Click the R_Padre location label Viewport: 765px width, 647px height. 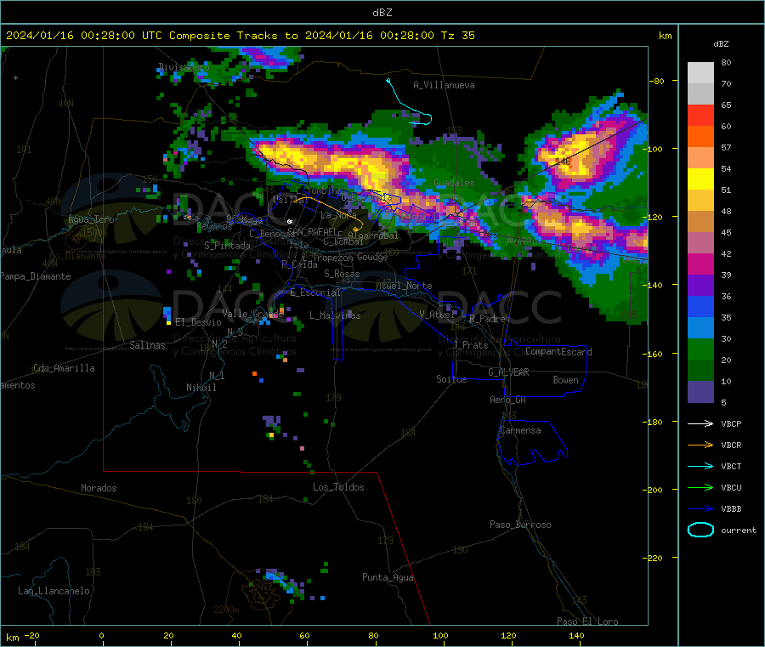point(487,319)
